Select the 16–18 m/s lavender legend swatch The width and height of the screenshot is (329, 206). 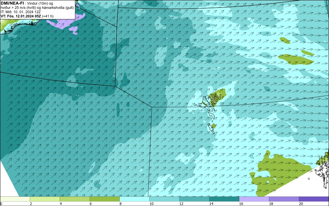coord(254,199)
